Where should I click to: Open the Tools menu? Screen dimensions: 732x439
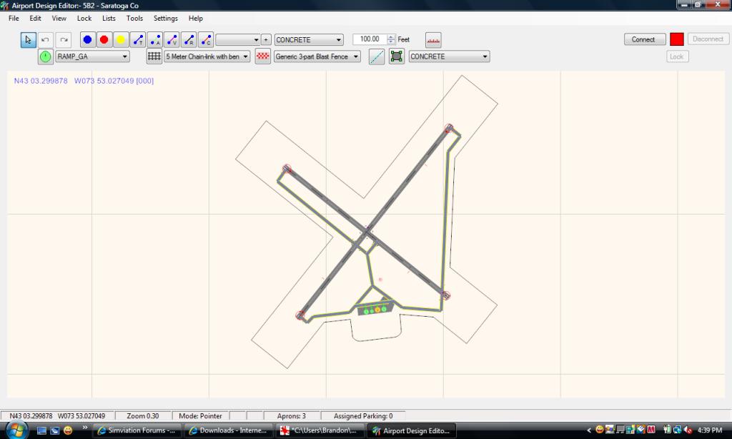pos(134,18)
